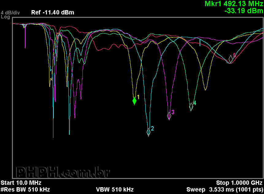
Task: Select the green marker 1 diamond
Action: (134, 101)
